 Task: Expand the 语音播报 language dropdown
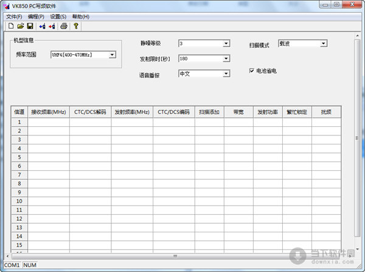point(226,74)
